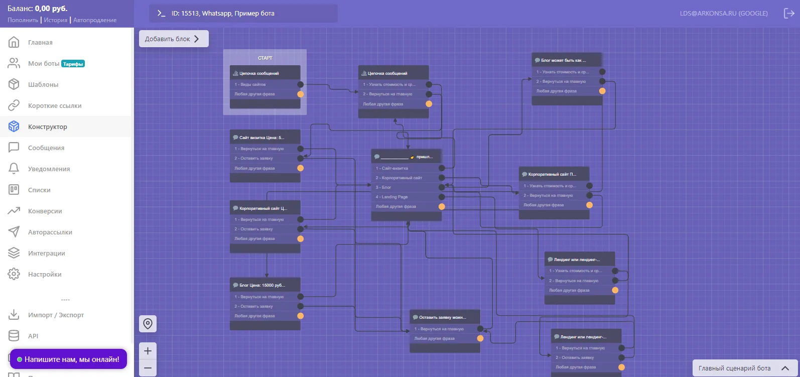The image size is (800, 377).
Task: Click the terminal prompt icon beside bot ID
Action: click(x=161, y=14)
